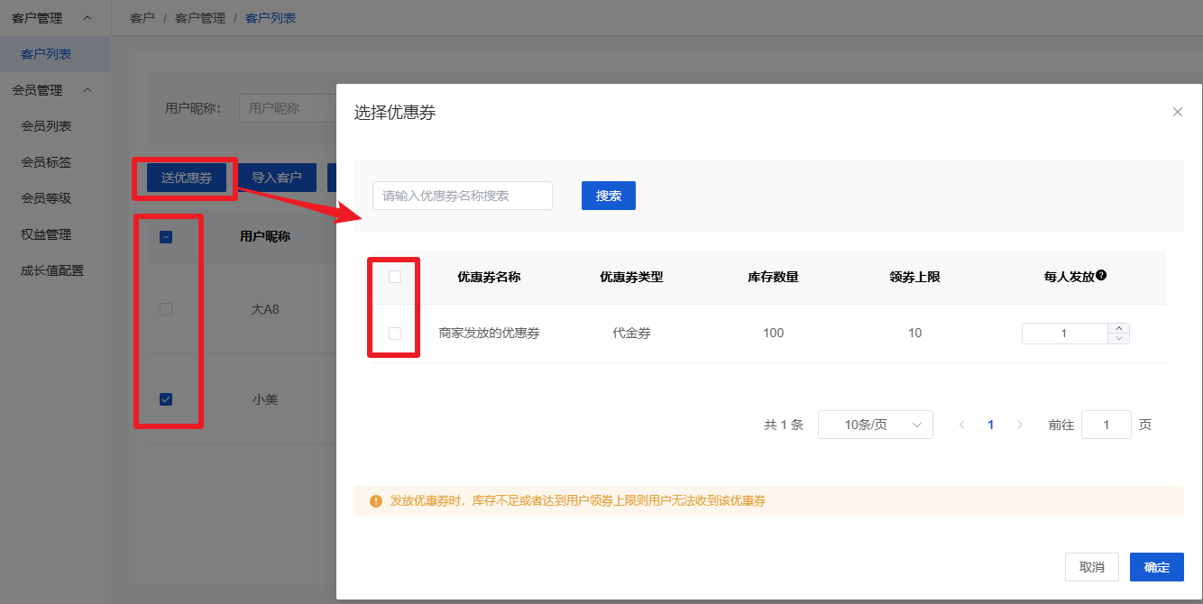Click help icon next to 每人发放
Viewport: 1203px width, 604px height.
tap(1101, 276)
